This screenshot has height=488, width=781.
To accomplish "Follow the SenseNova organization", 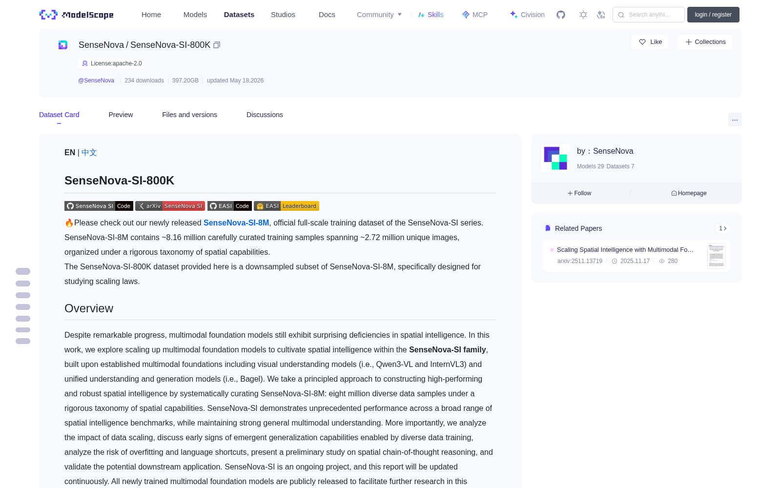I will pyautogui.click(x=579, y=193).
